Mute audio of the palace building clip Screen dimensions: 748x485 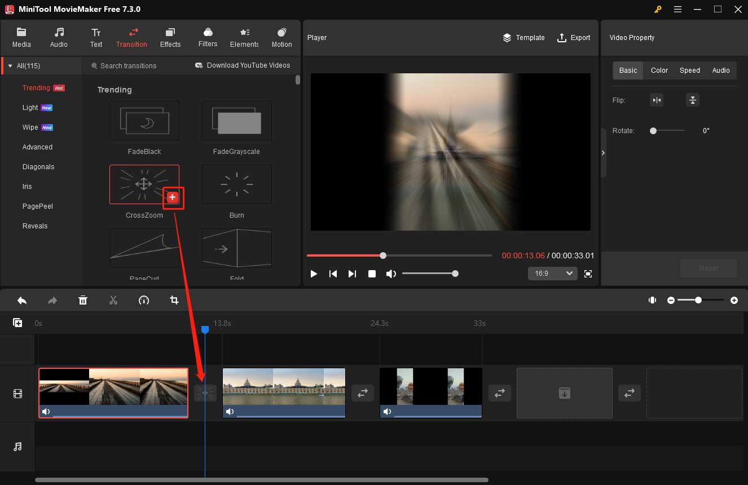click(x=230, y=412)
